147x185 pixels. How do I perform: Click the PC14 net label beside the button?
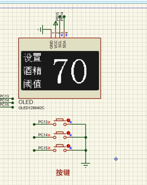tap(43, 135)
